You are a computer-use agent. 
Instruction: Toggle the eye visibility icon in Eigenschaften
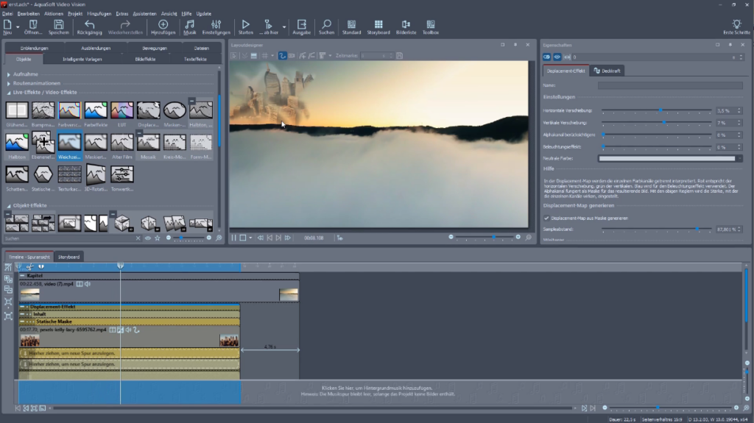click(557, 57)
